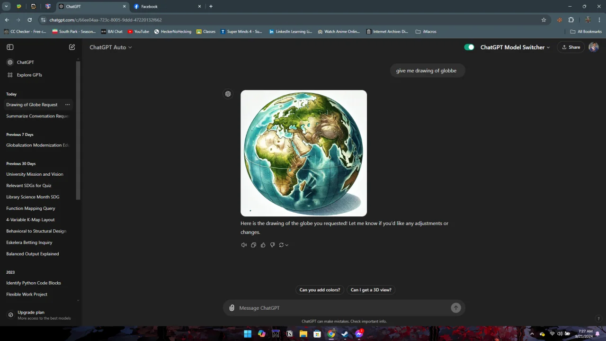The height and width of the screenshot is (341, 606).
Task: Open Summarize Conversation Request chat
Action: tap(38, 116)
